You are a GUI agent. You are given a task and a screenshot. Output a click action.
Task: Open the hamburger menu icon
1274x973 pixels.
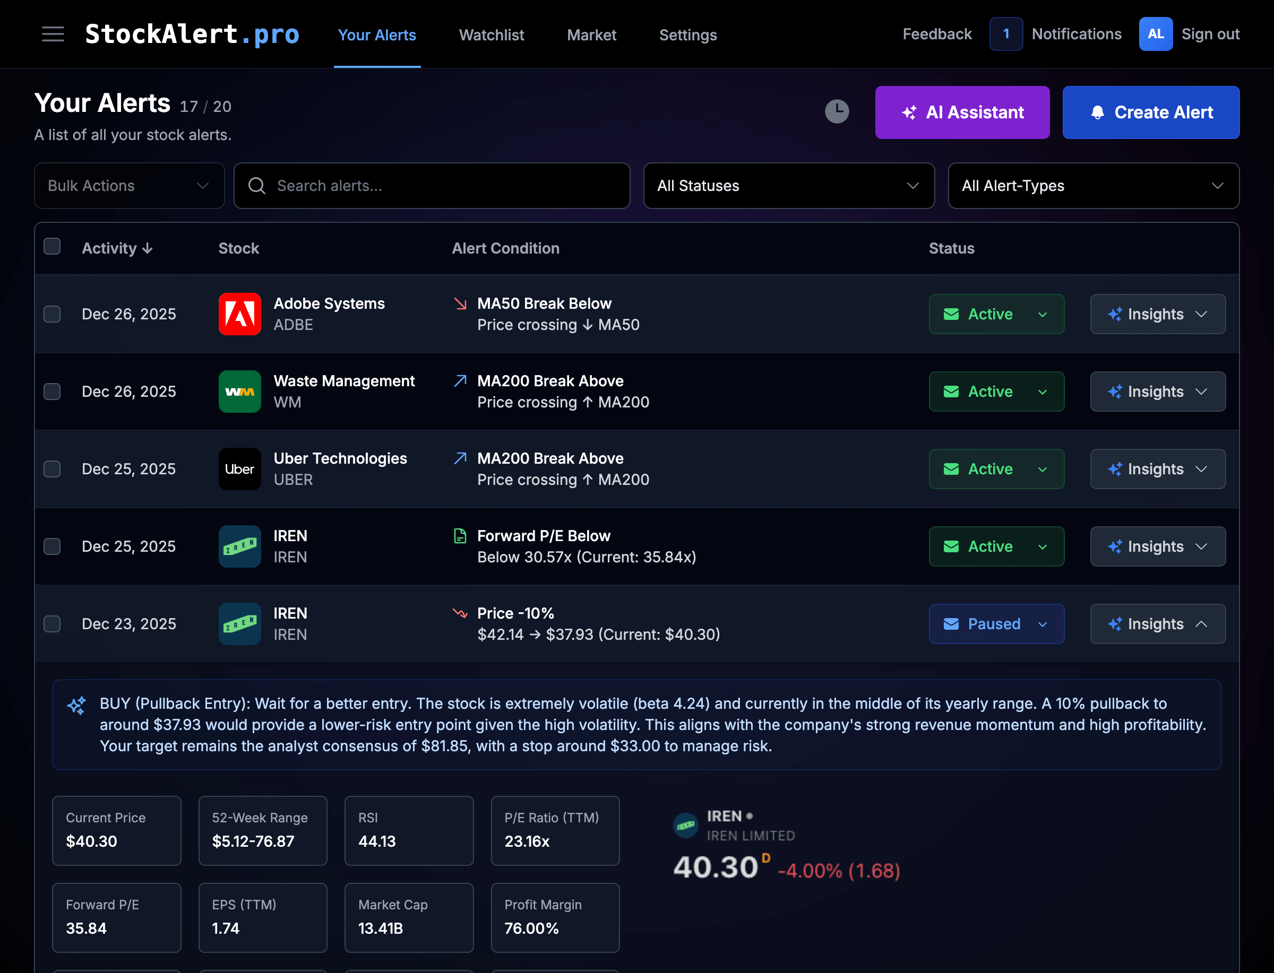pyautogui.click(x=53, y=34)
